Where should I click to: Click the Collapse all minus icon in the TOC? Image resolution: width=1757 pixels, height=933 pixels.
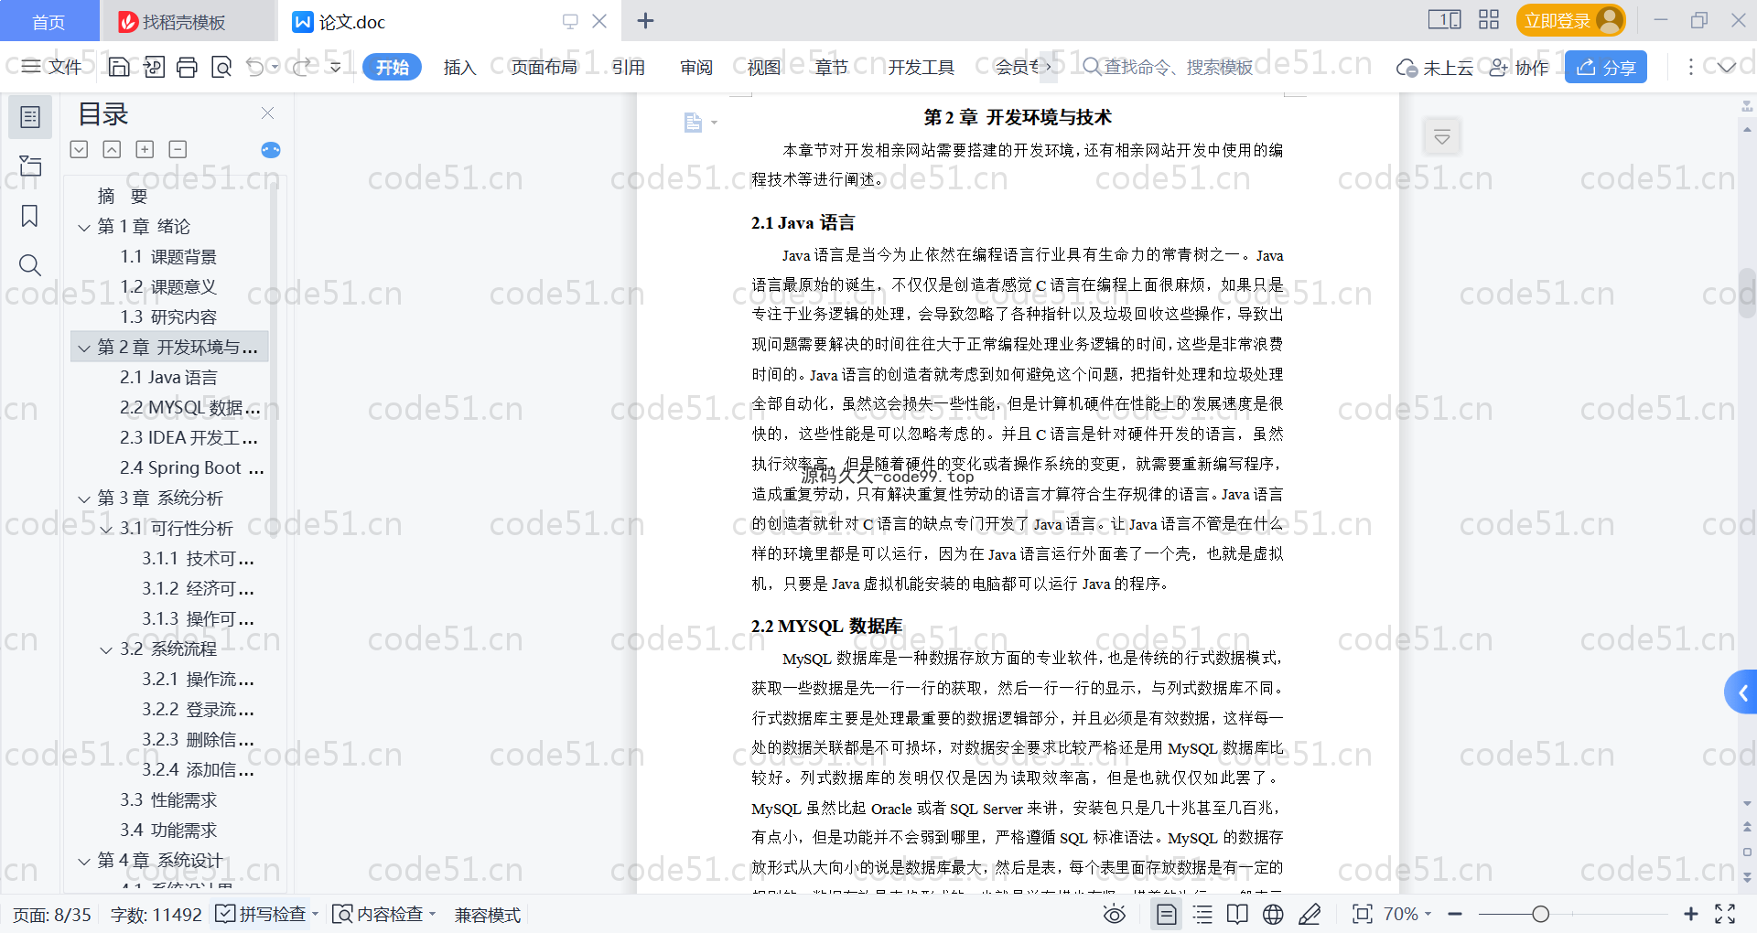(178, 149)
